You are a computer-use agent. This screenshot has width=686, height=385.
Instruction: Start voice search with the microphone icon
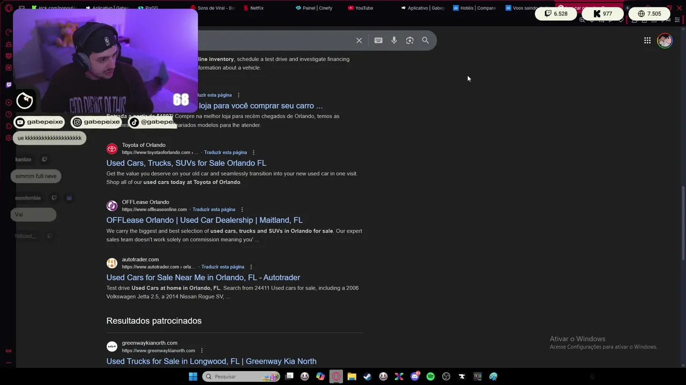coord(394,41)
